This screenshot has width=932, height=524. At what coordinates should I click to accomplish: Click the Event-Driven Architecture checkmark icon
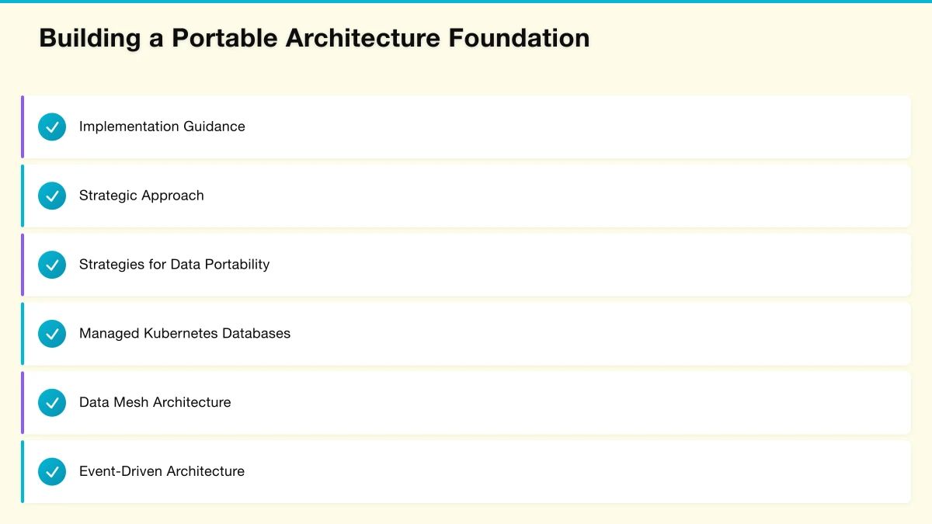pos(52,471)
